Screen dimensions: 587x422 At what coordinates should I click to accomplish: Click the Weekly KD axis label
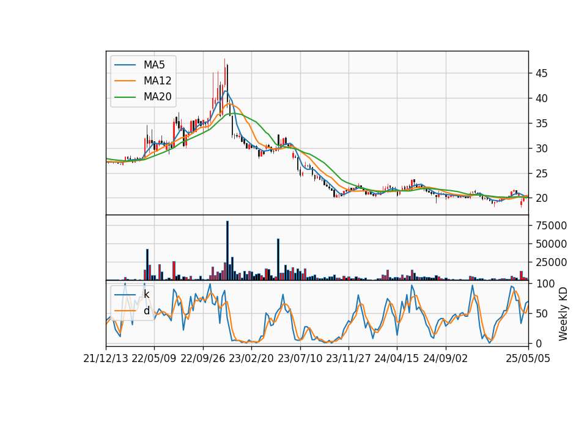pyautogui.click(x=563, y=314)
